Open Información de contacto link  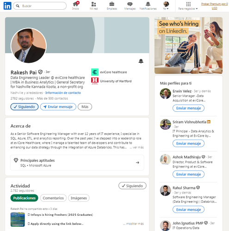click(63, 93)
